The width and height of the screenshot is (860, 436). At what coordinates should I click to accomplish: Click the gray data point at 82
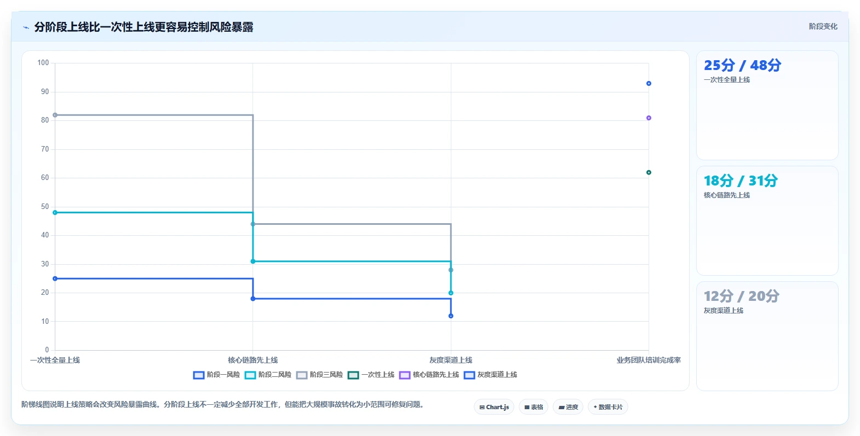click(x=55, y=115)
